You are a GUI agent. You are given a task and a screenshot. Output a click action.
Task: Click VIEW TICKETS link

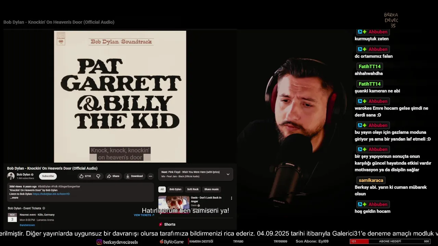144,215
